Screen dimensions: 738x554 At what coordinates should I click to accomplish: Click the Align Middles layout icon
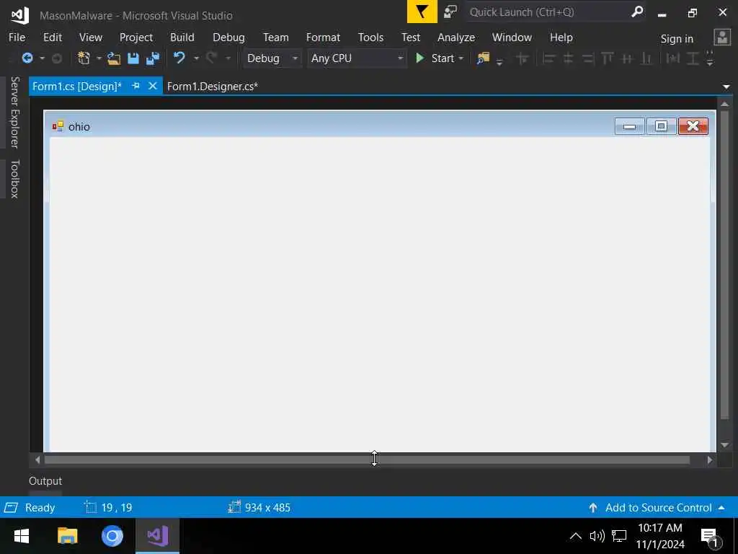[627, 58]
